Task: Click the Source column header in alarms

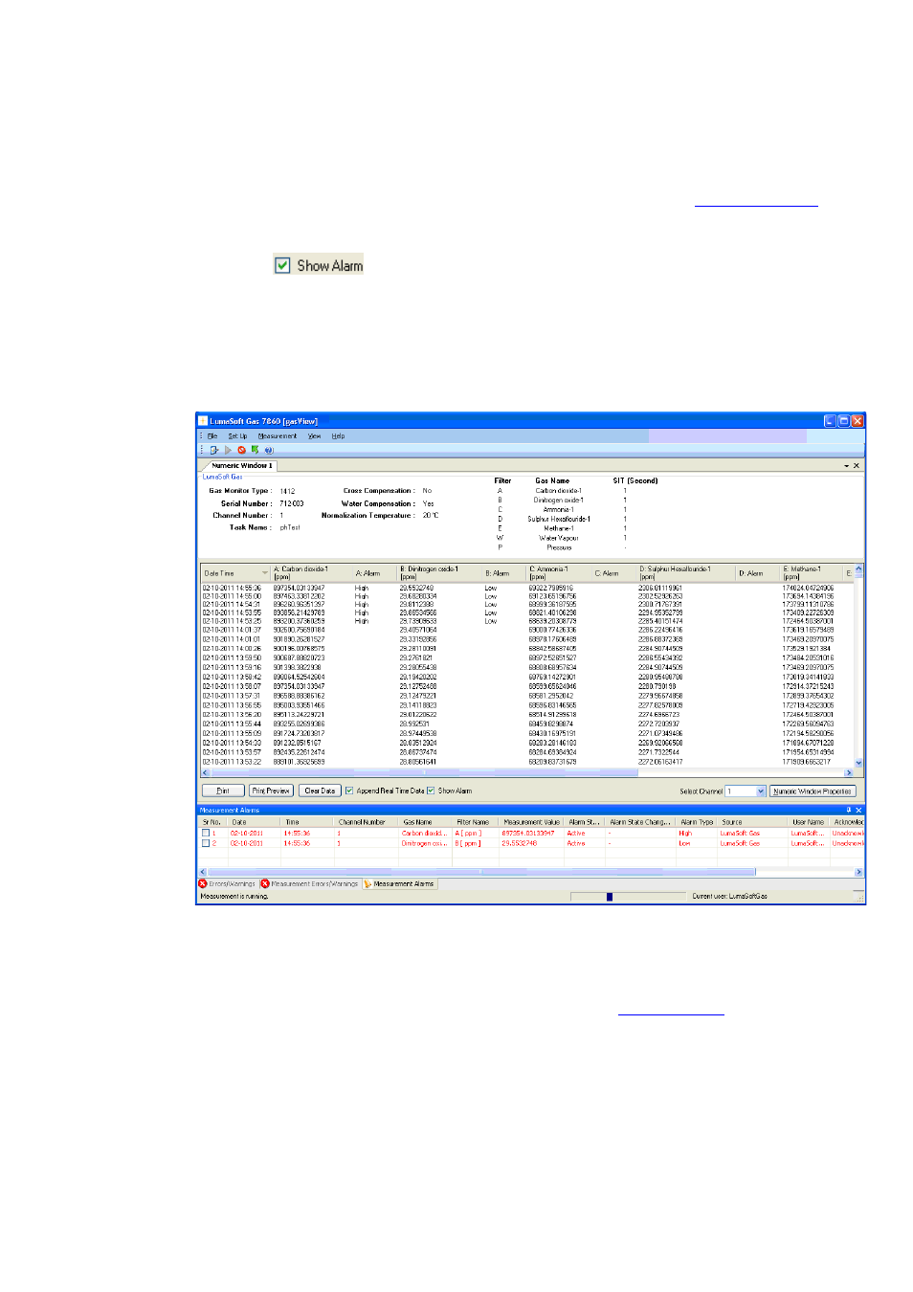Action: [752, 822]
